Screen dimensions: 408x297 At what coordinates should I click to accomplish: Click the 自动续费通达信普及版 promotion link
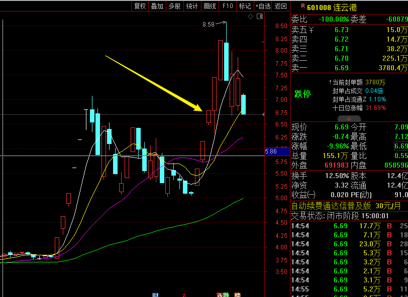pyautogui.click(x=331, y=206)
